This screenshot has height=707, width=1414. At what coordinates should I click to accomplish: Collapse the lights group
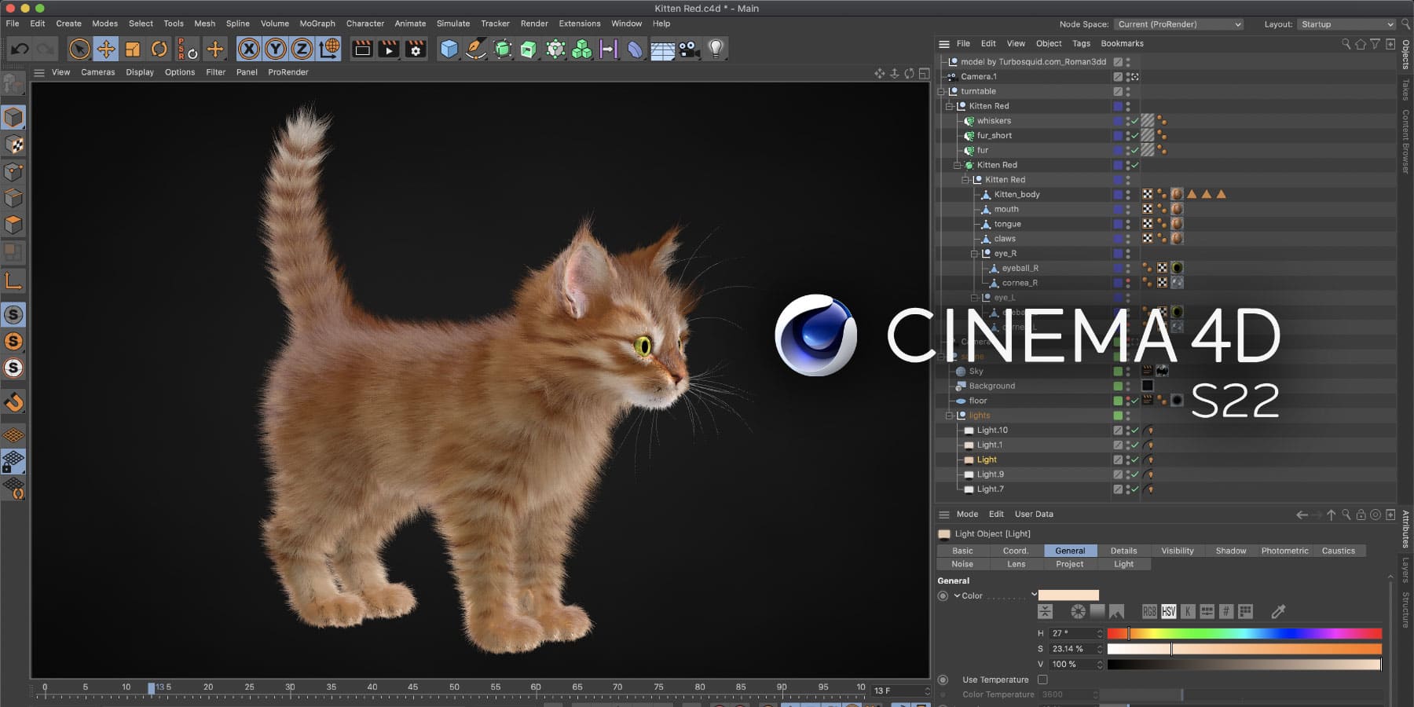click(x=949, y=416)
